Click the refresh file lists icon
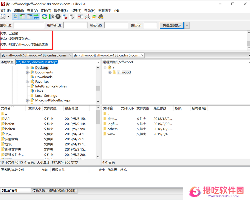The width and height of the screenshot is (250, 200). pyautogui.click(x=44, y=16)
